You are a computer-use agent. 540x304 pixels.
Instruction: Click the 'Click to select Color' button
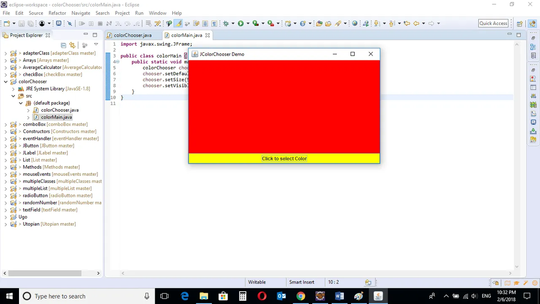click(284, 158)
